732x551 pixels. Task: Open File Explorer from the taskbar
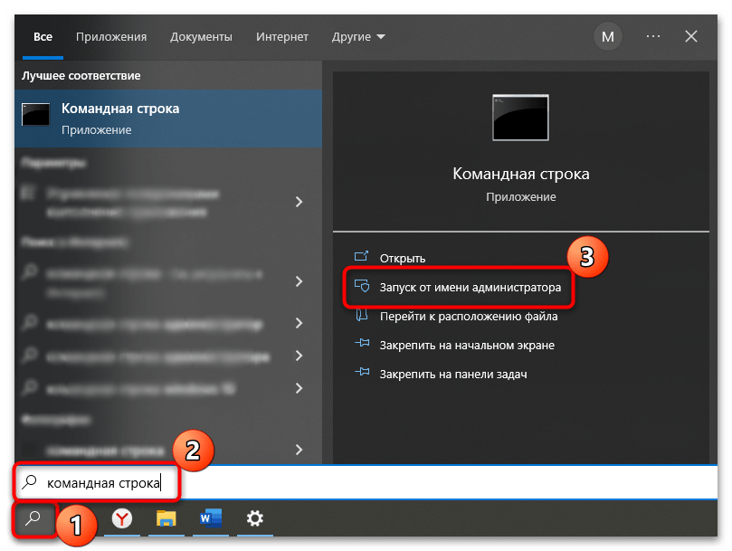point(166,518)
